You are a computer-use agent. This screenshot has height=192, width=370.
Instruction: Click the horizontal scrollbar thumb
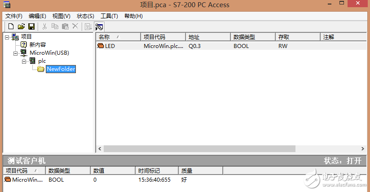point(200,148)
